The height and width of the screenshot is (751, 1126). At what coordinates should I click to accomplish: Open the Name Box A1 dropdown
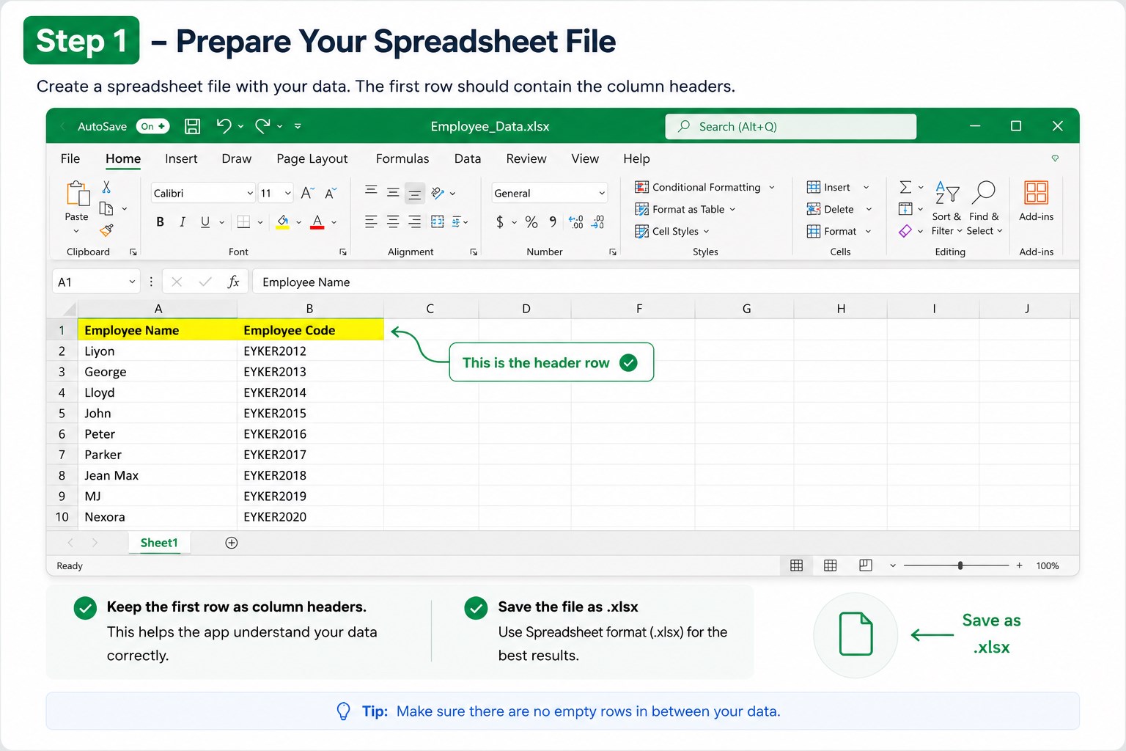click(132, 282)
